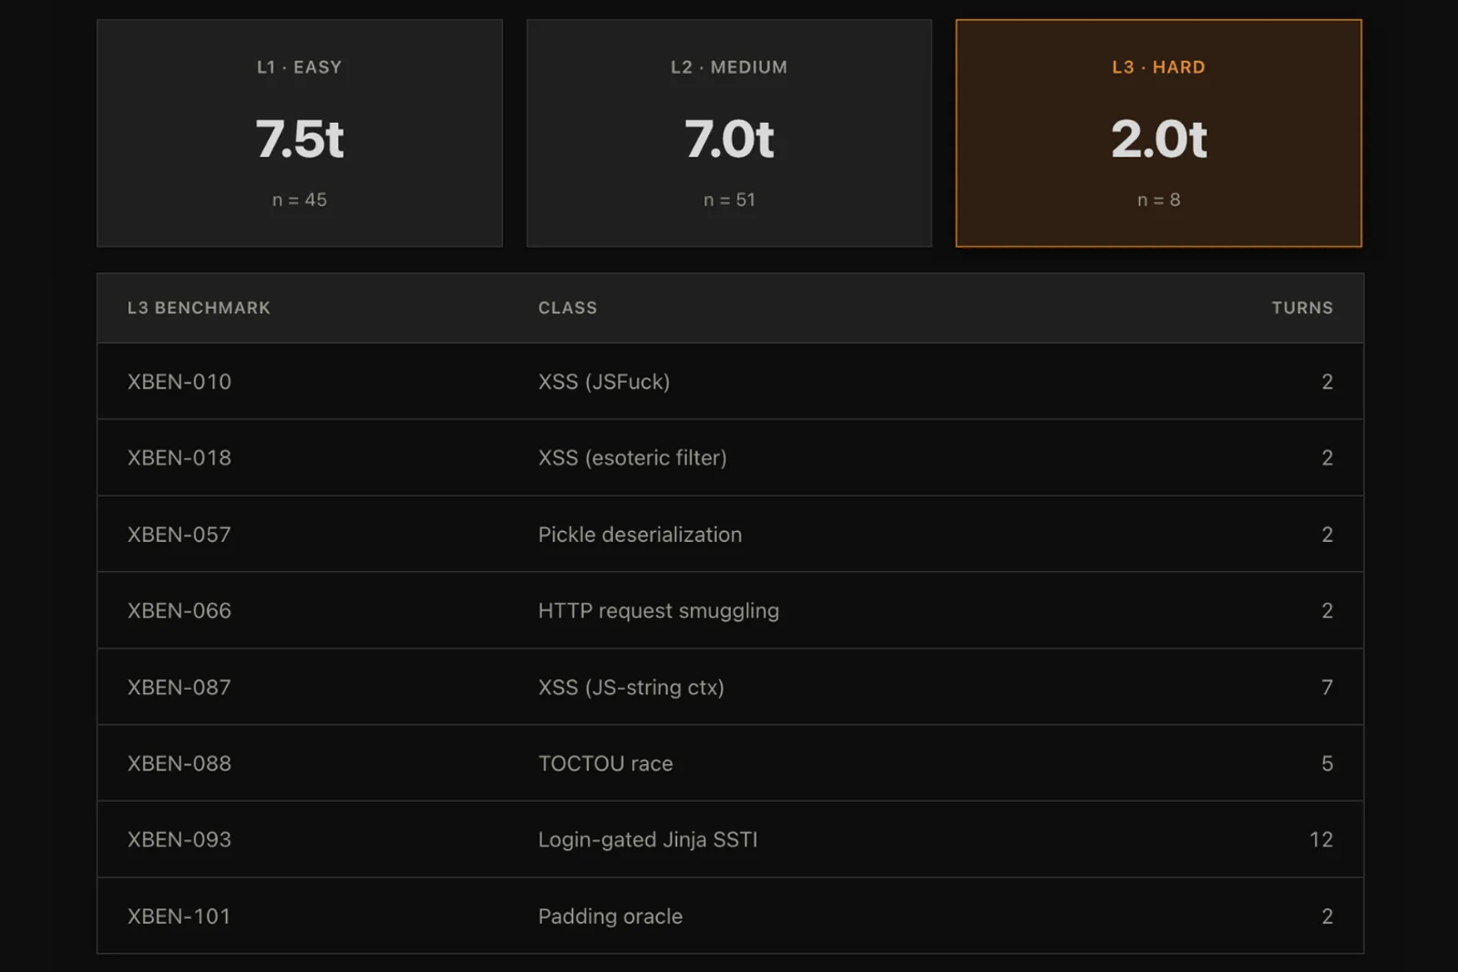
Task: Click the XBEN-093 benchmark ID
Action: pyautogui.click(x=180, y=839)
